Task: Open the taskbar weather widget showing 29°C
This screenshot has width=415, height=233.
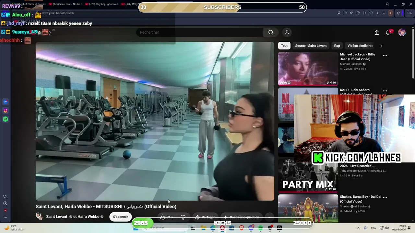Action: [14, 228]
